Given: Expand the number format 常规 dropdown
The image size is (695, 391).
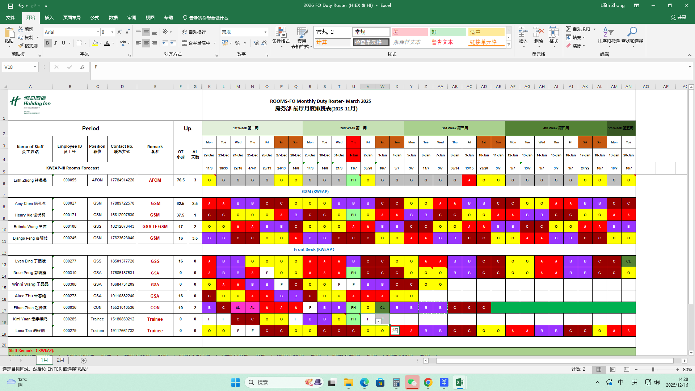Looking at the screenshot, I should pos(265,32).
